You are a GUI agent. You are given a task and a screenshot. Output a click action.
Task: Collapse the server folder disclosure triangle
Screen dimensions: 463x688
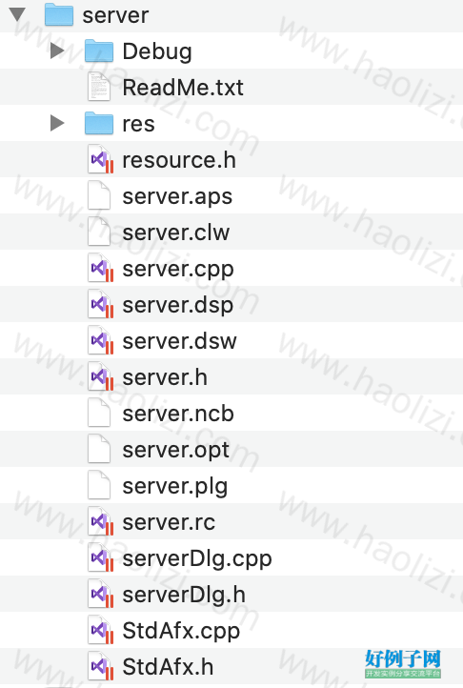[x=17, y=14]
